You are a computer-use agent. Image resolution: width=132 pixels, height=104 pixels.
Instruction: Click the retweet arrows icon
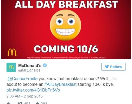tap(20, 103)
